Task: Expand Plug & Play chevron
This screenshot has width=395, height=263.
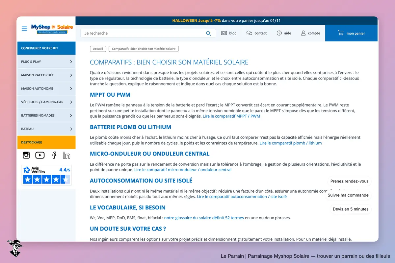Action: (71, 61)
